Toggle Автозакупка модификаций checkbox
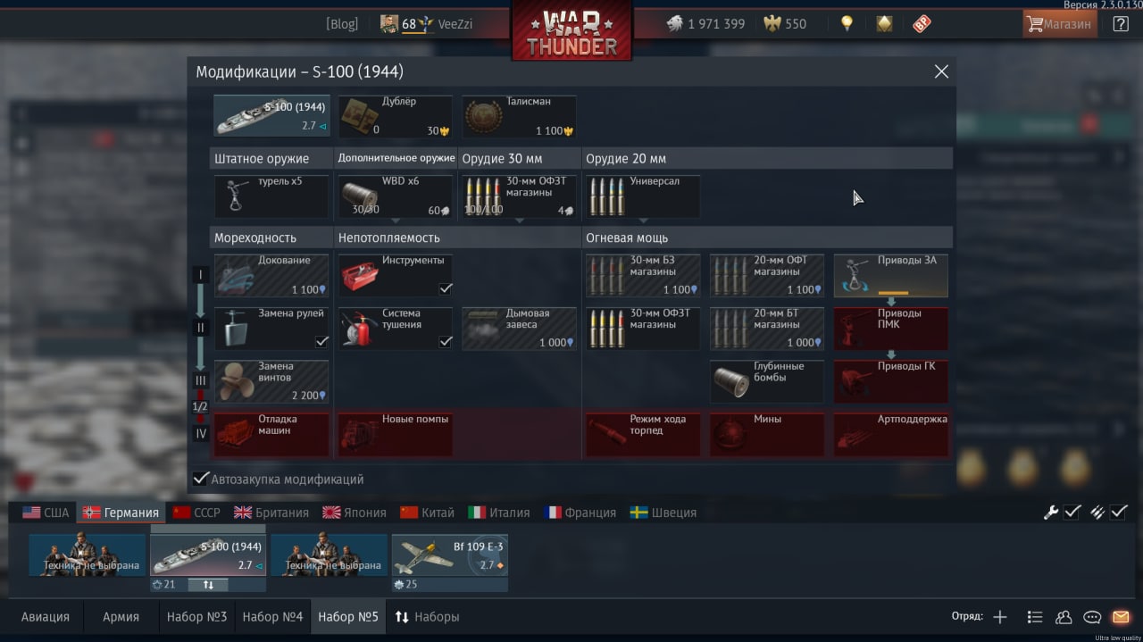The width and height of the screenshot is (1143, 642). (x=202, y=479)
